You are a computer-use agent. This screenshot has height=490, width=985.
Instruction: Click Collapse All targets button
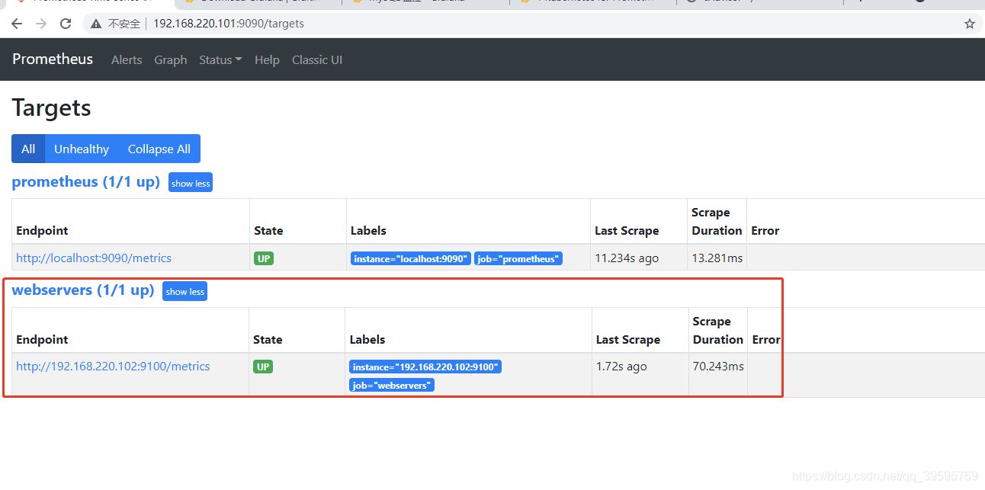pos(159,149)
